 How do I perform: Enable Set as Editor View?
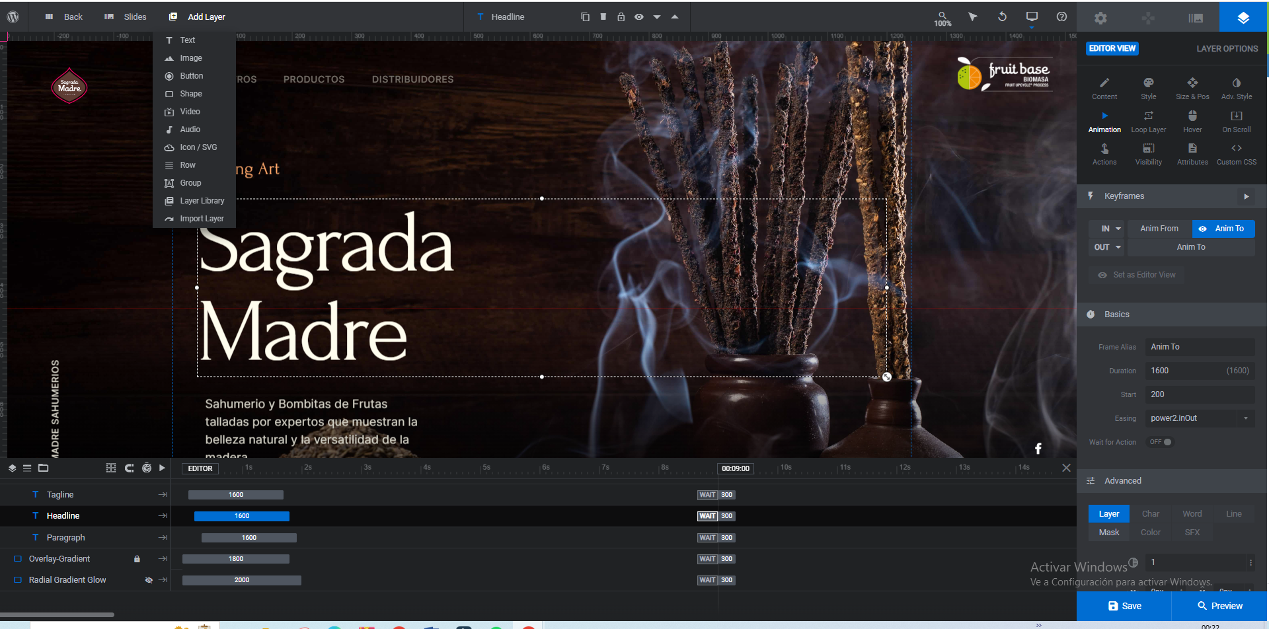pyautogui.click(x=1137, y=275)
